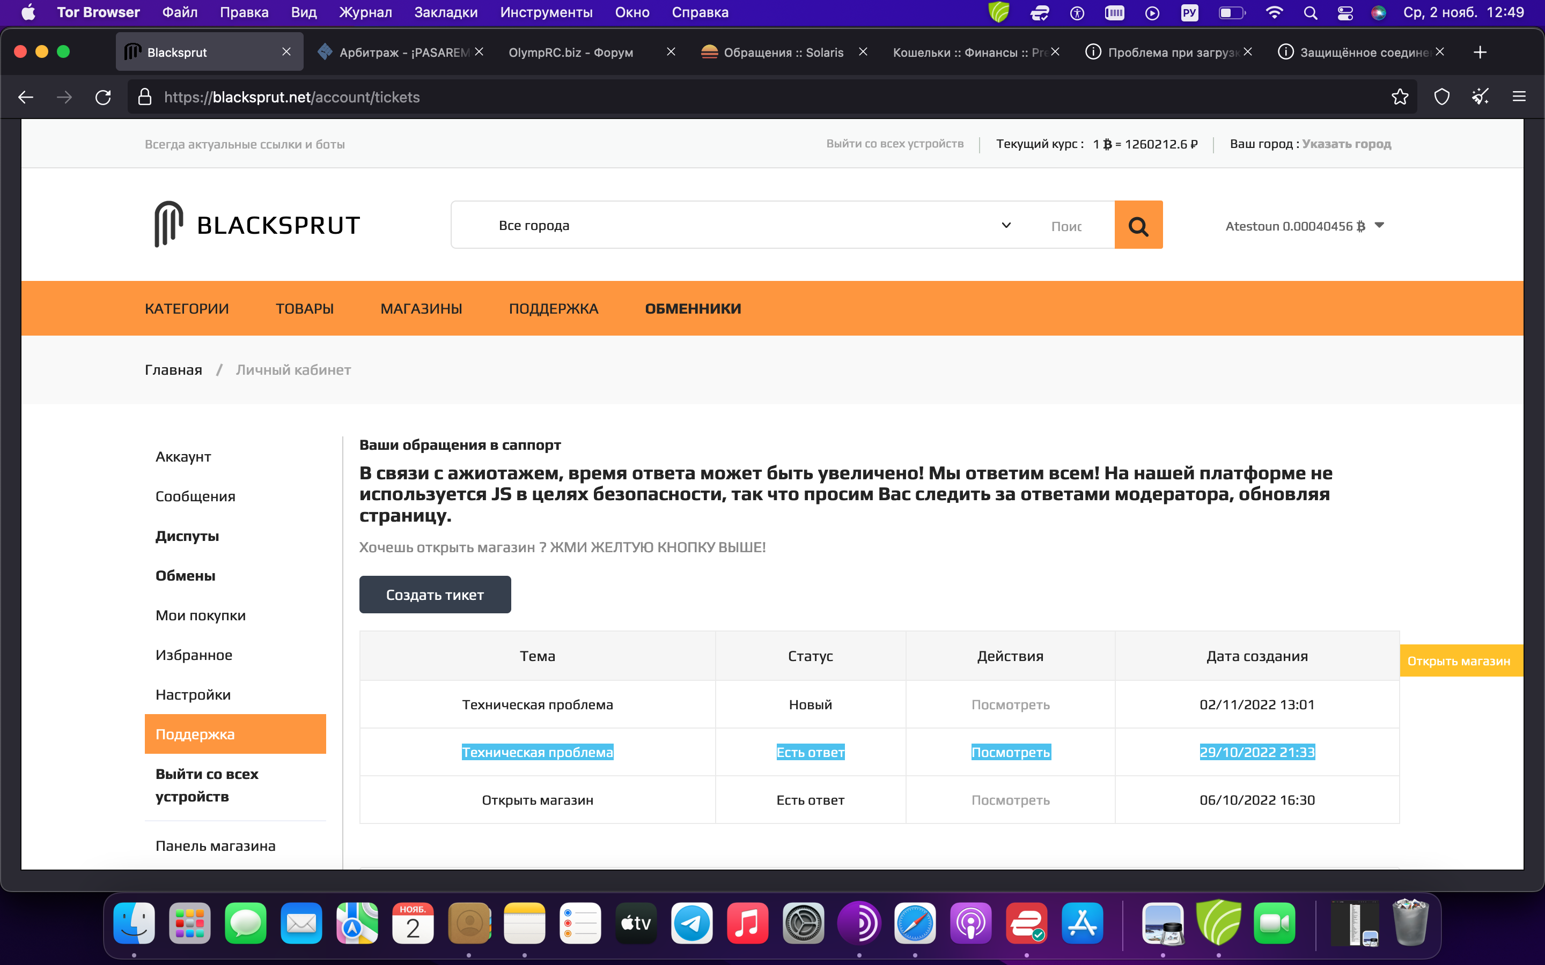Click the Создать тикет button

[x=435, y=594]
